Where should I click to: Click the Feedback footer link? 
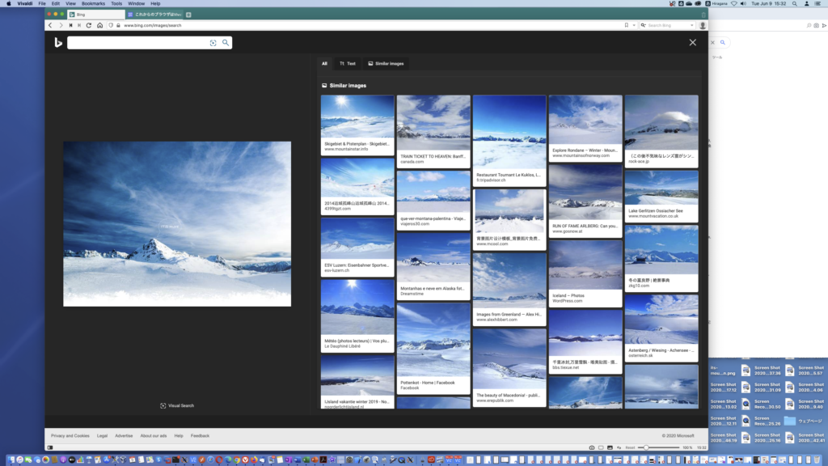pyautogui.click(x=200, y=435)
